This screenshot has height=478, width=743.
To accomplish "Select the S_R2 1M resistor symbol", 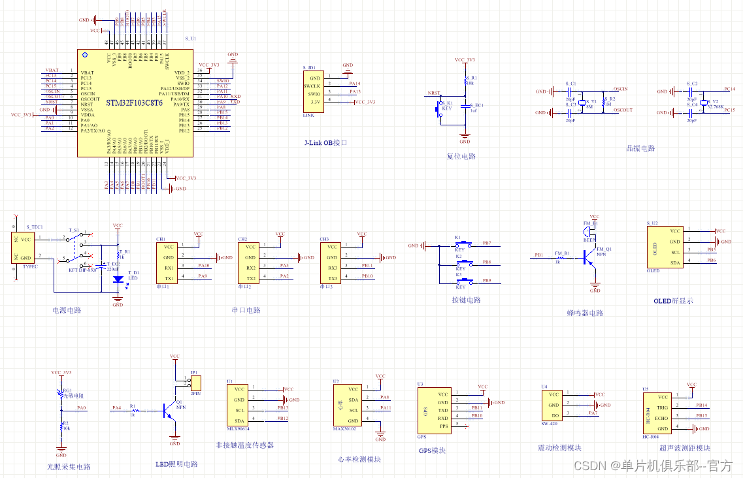I will pyautogui.click(x=603, y=102).
